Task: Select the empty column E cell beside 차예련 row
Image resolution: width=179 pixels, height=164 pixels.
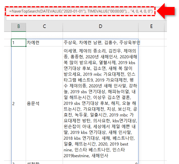Action: pyautogui.click(x=151, y=43)
